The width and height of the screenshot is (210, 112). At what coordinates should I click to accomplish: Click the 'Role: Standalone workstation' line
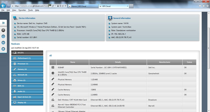(x=123, y=30)
